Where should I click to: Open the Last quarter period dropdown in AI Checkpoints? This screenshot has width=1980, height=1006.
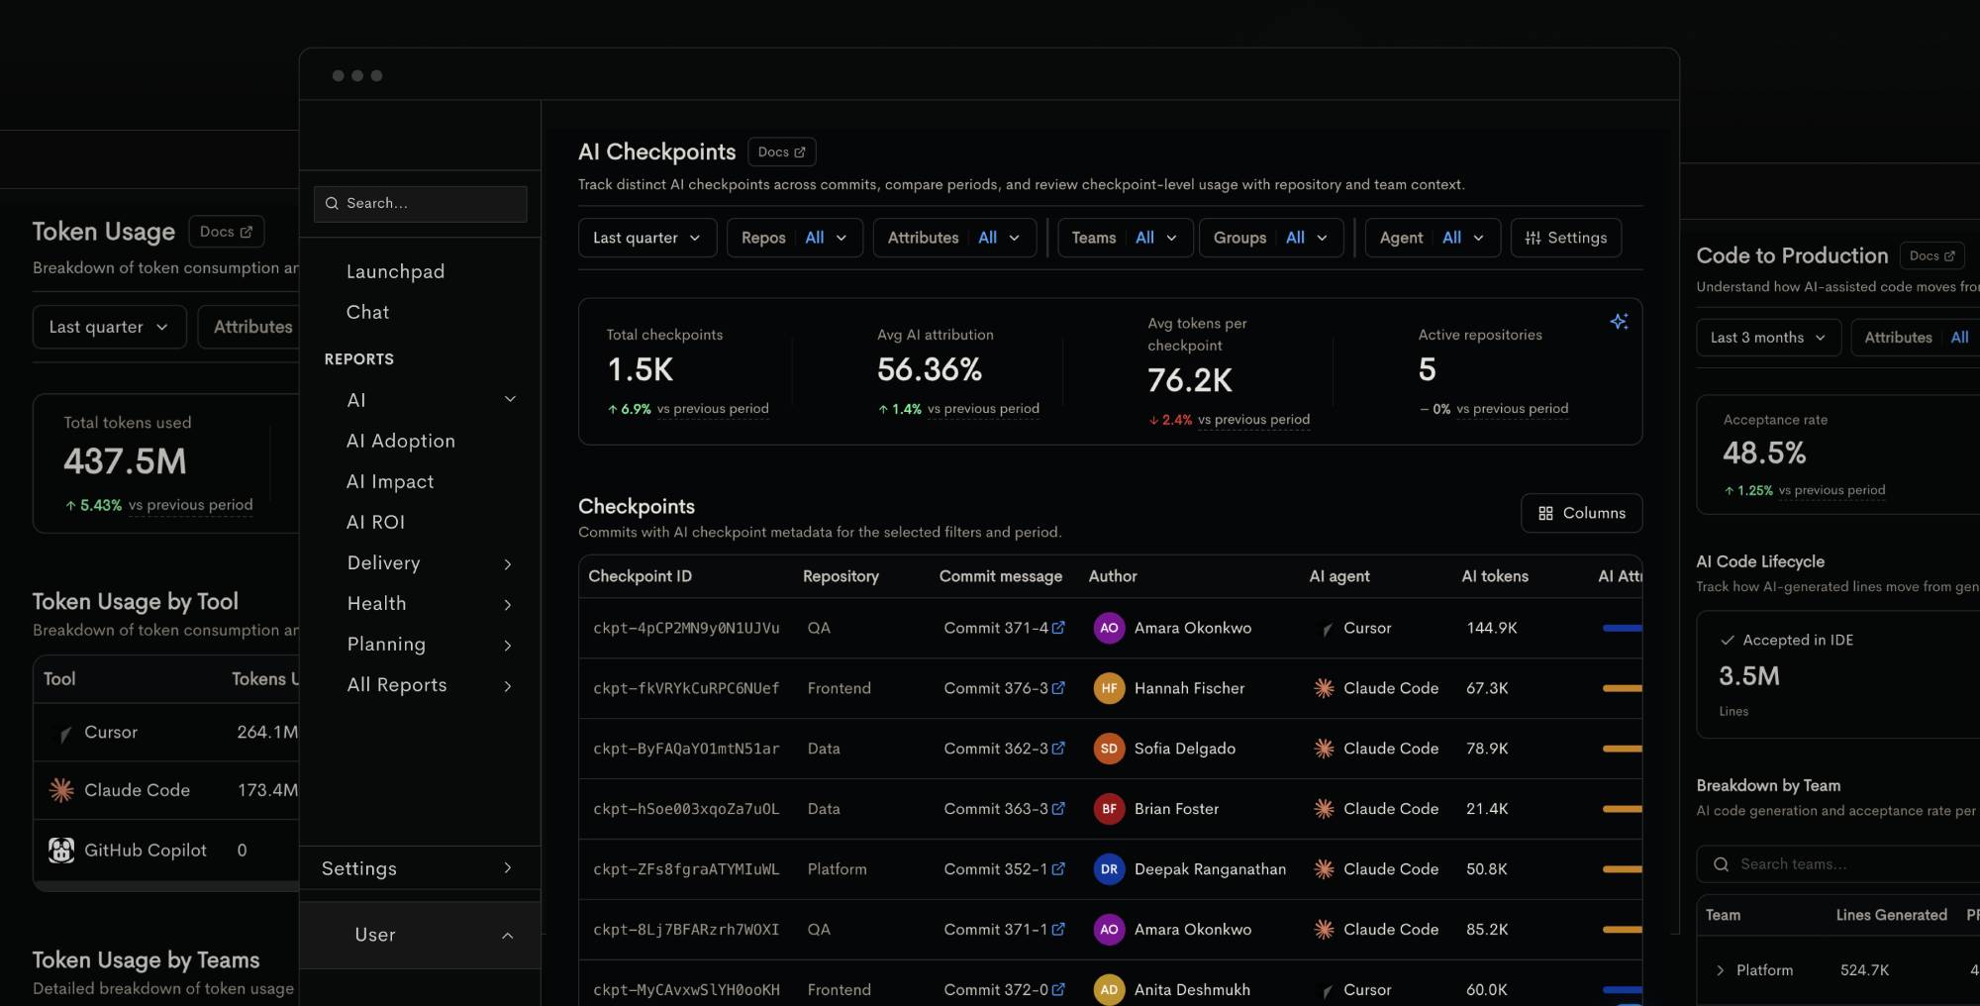[x=647, y=238]
